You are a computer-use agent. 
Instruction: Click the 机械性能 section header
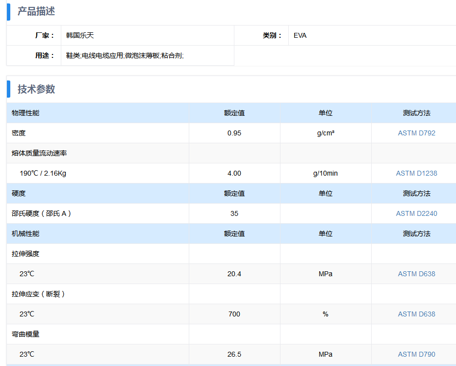[x=25, y=234]
